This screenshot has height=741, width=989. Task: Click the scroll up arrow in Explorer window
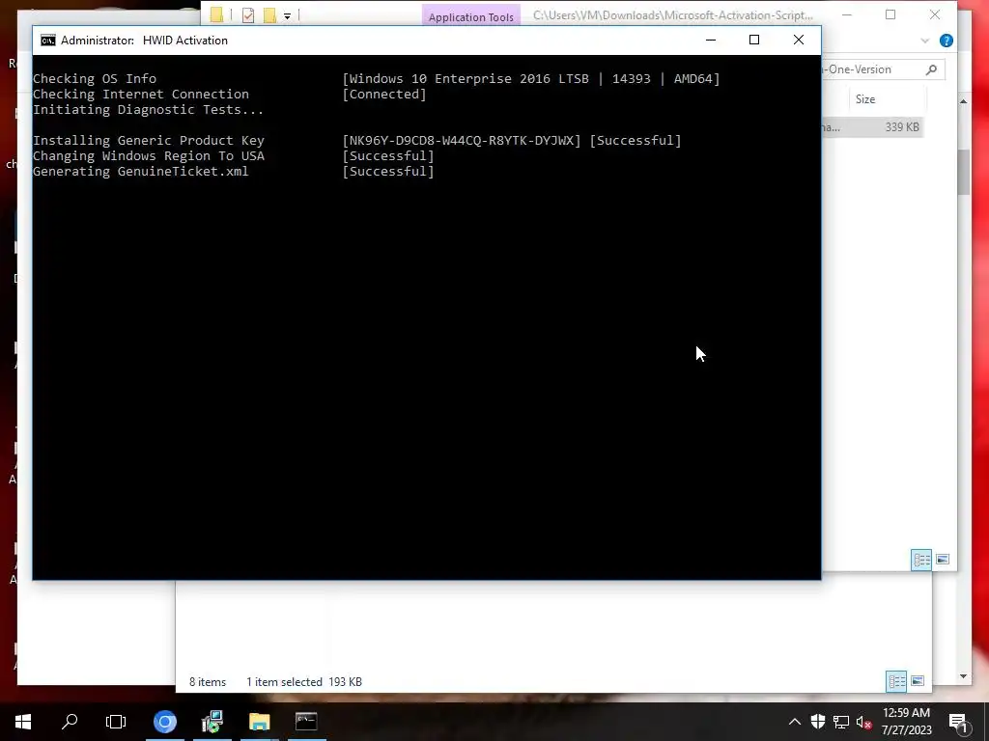click(963, 101)
